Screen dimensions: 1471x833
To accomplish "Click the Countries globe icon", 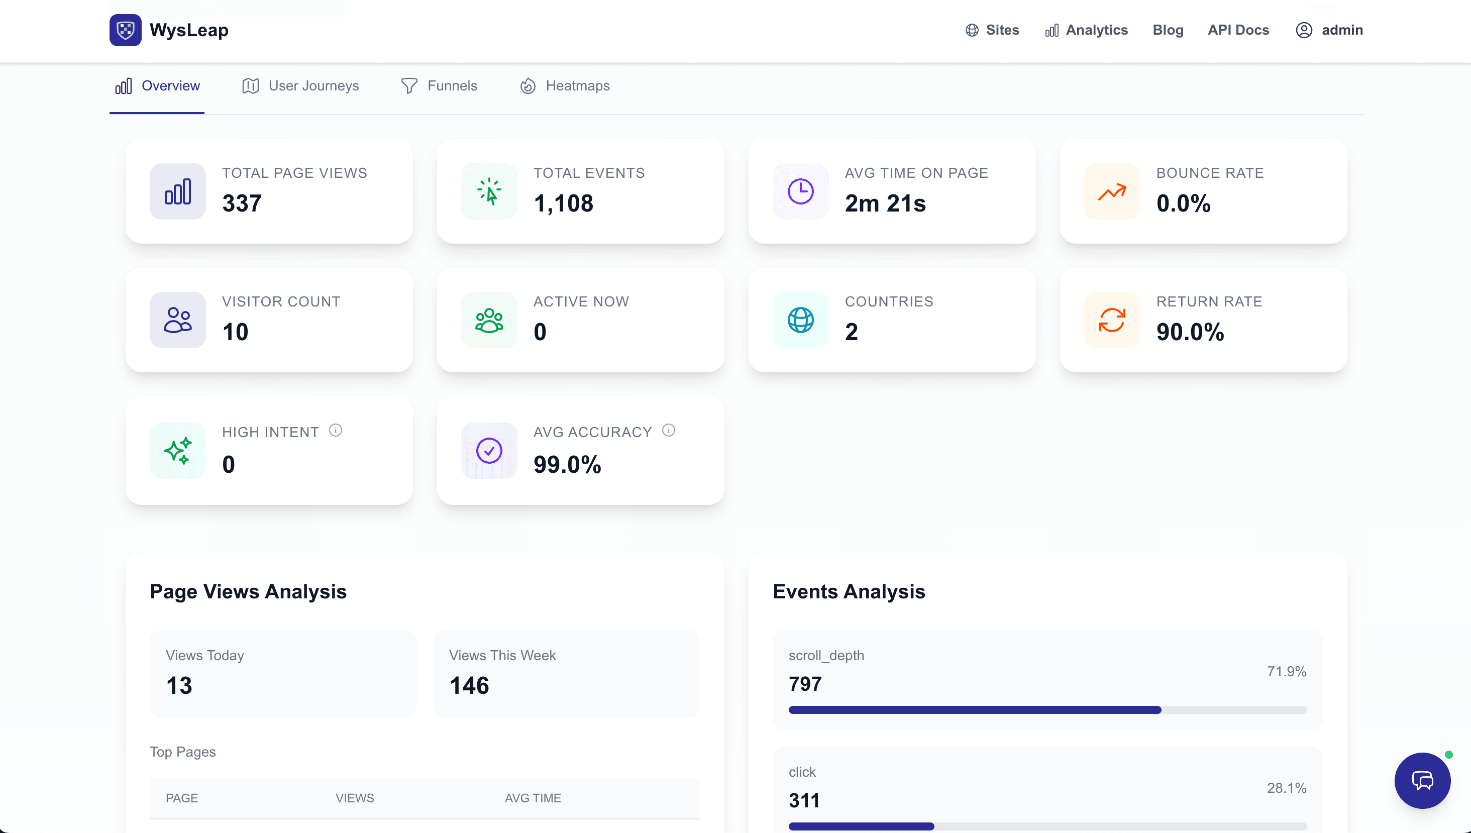I will coord(800,320).
